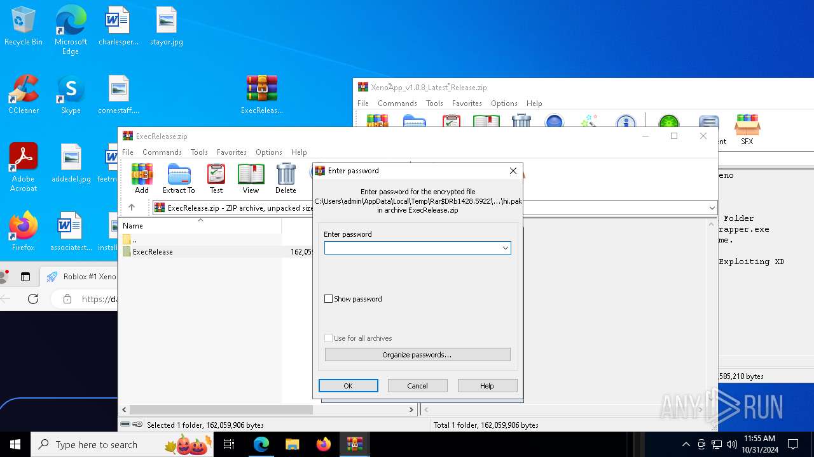Click the password key icon in status bar
Screen dimensions: 814x457
pyautogui.click(x=137, y=425)
